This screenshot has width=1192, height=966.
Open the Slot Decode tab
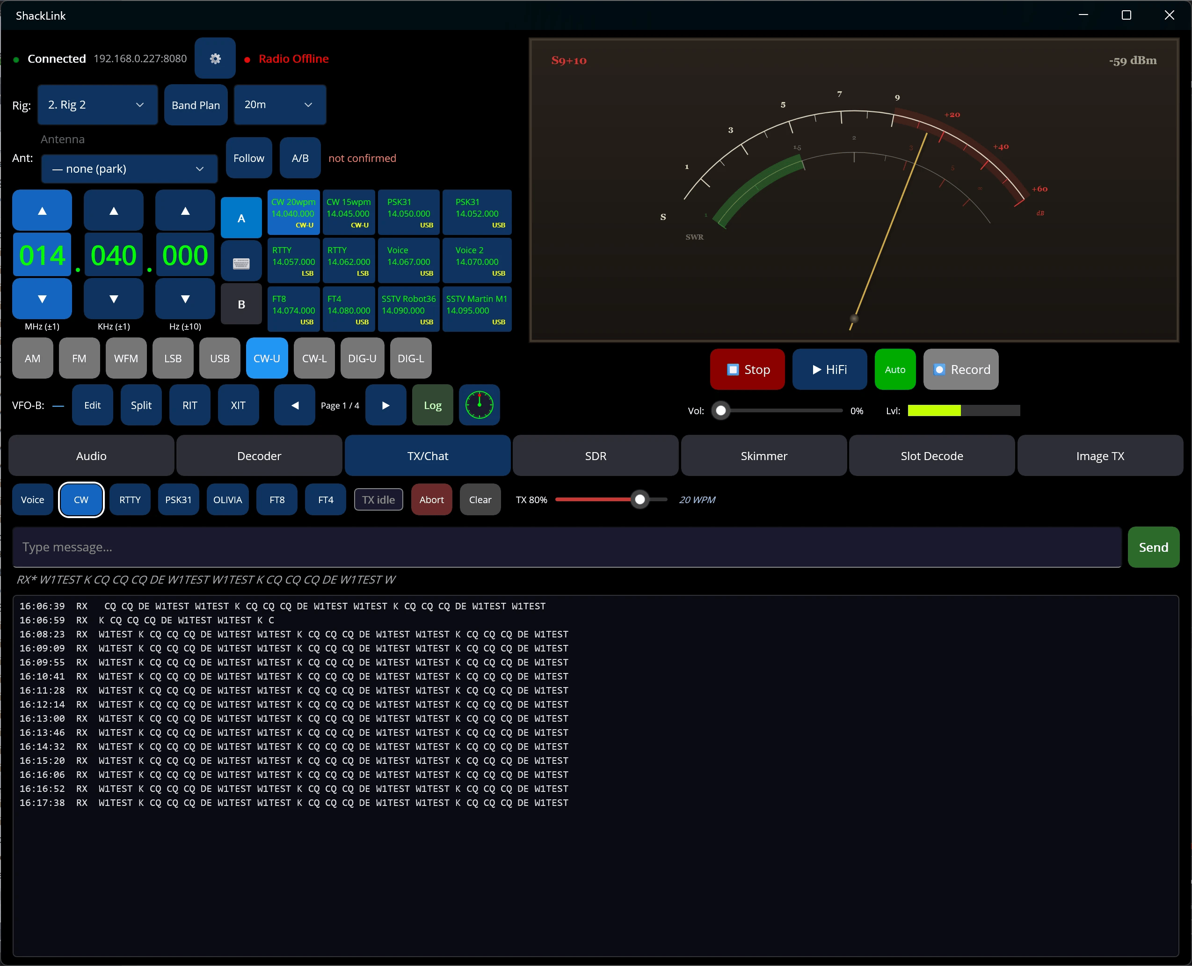(x=932, y=456)
